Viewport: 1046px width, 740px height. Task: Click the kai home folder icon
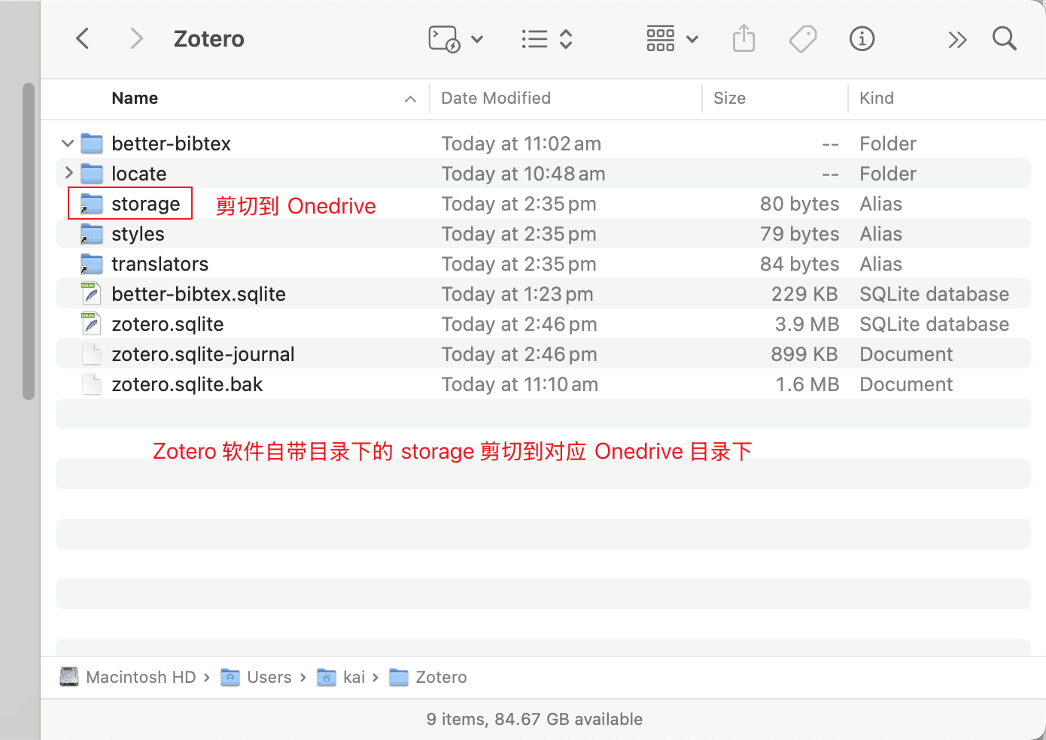[327, 677]
